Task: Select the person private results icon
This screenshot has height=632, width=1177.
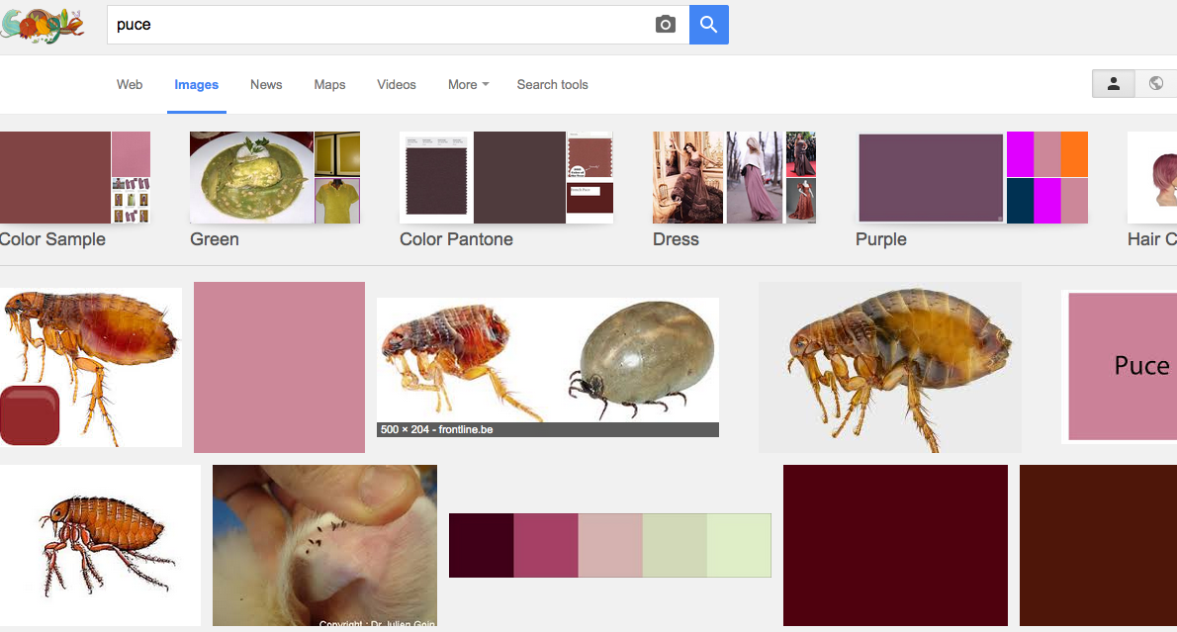Action: click(1113, 84)
